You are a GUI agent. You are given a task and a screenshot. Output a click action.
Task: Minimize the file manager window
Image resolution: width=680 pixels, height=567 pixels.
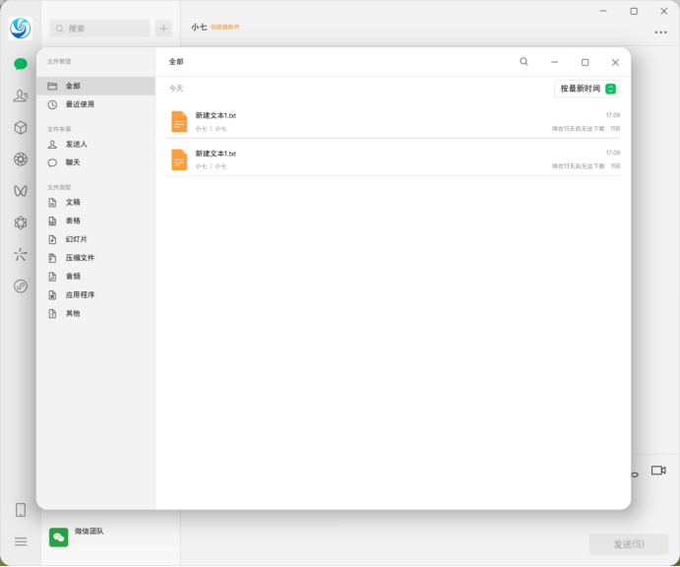554,62
